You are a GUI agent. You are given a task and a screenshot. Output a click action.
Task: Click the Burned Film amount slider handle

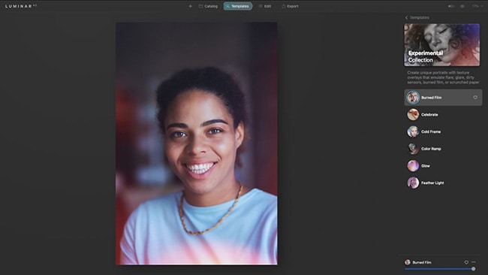tap(474, 269)
